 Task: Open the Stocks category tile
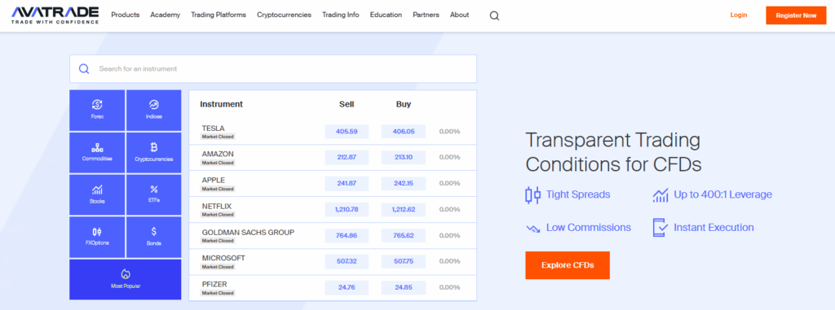[98, 194]
